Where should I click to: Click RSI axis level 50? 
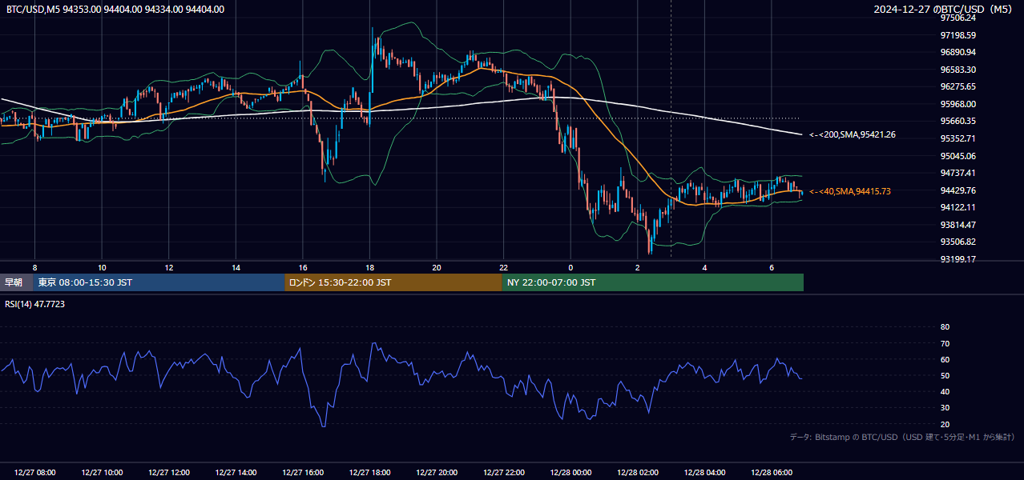(x=945, y=375)
